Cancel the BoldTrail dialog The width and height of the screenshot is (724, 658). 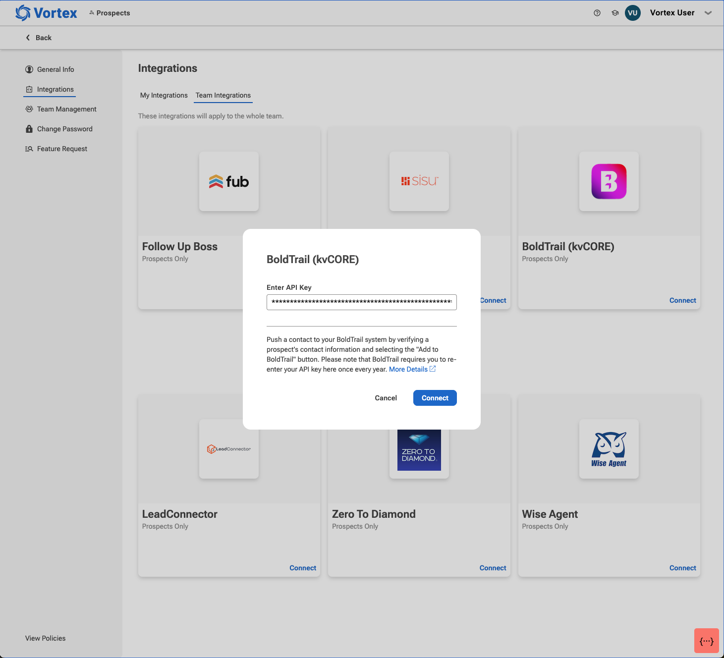pyautogui.click(x=386, y=398)
